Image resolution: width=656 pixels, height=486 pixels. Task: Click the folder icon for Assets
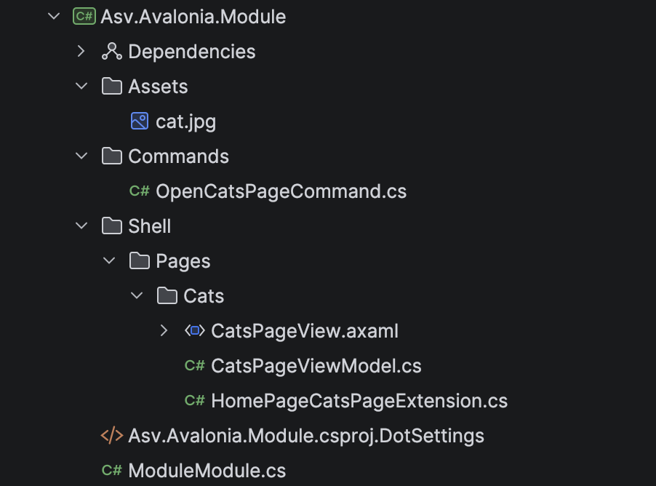point(111,86)
